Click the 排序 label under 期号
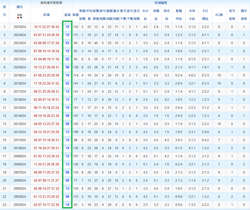 pyautogui.click(x=20, y=15)
